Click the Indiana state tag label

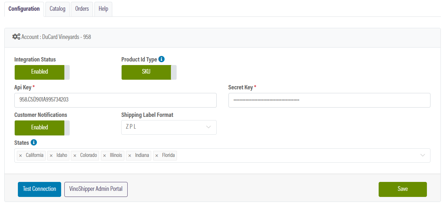point(142,155)
